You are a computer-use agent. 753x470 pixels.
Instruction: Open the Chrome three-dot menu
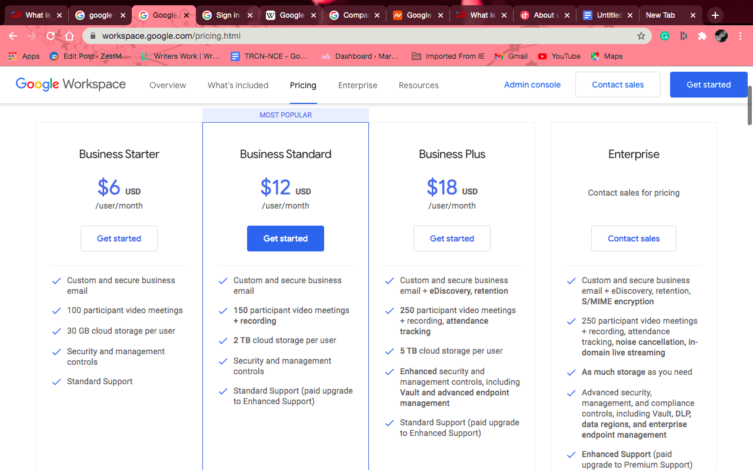tap(740, 36)
